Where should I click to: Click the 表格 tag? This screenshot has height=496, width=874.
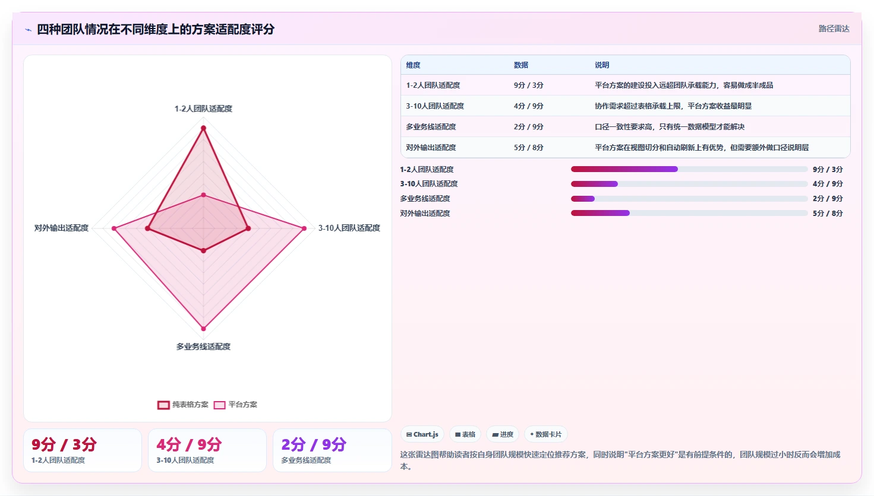click(465, 434)
